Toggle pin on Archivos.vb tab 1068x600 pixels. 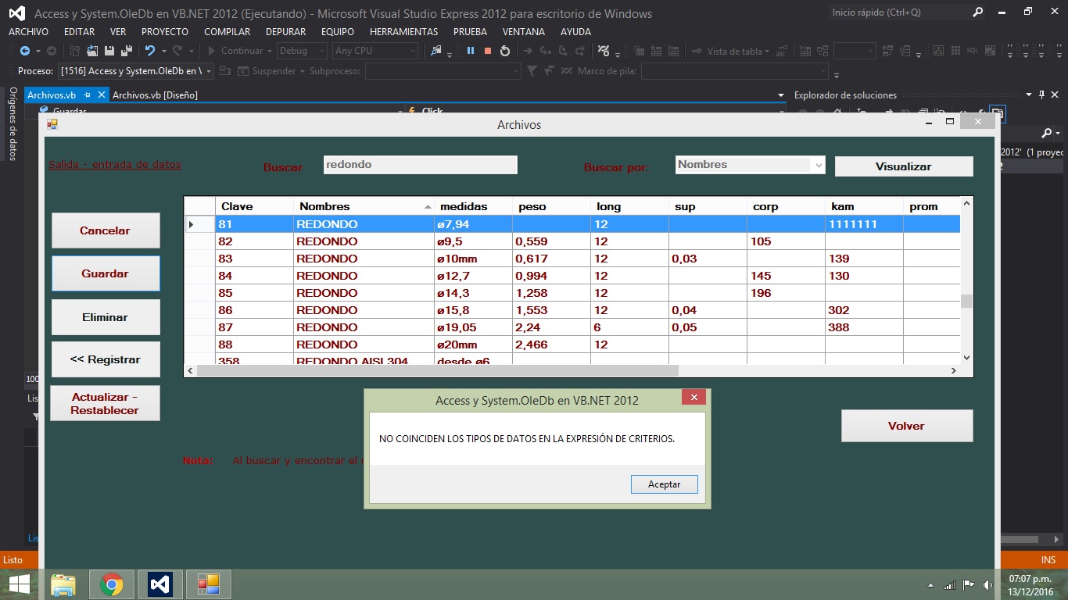click(88, 95)
